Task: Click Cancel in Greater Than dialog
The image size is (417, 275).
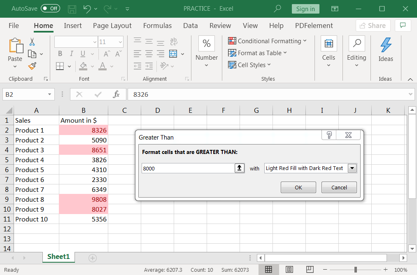Action: pyautogui.click(x=339, y=187)
